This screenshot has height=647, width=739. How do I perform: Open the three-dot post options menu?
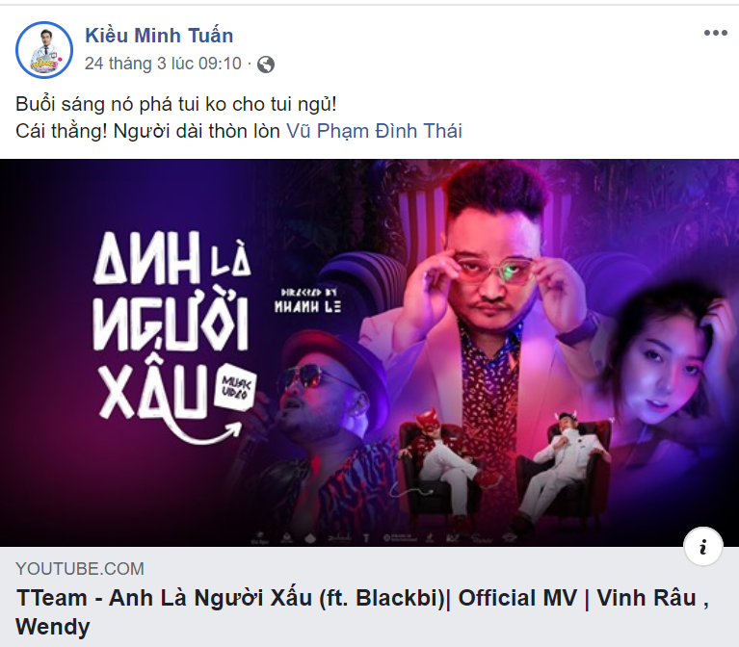(716, 33)
